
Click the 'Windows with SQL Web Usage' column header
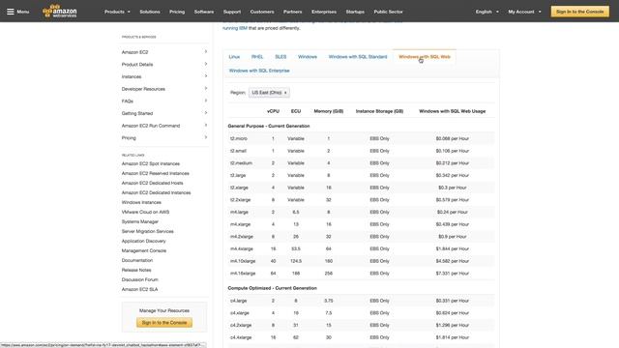click(452, 111)
